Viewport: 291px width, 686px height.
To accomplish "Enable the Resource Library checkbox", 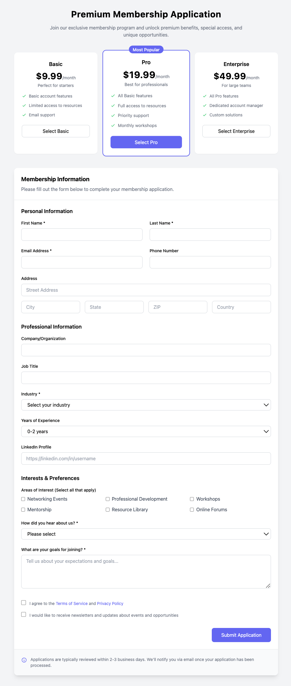I will click(108, 509).
